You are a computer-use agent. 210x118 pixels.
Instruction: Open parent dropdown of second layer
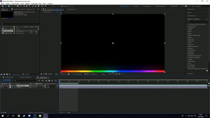[51, 88]
